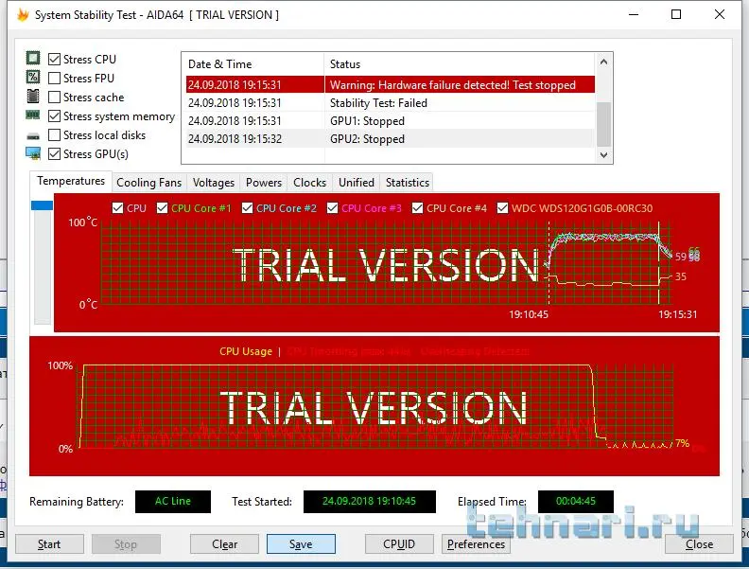Open the Cooling Fans tab
The image size is (749, 569).
(x=149, y=183)
